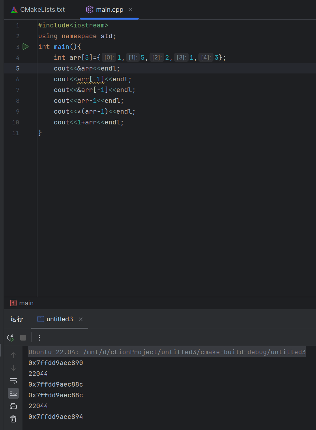Close the untitled3 run tab
This screenshot has width=316, height=430.
pos(81,319)
